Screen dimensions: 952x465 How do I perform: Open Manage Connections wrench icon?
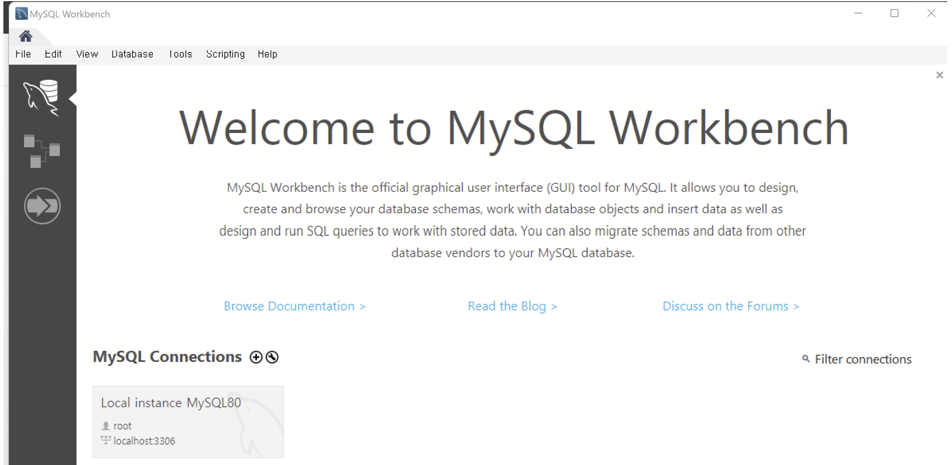pyautogui.click(x=272, y=357)
